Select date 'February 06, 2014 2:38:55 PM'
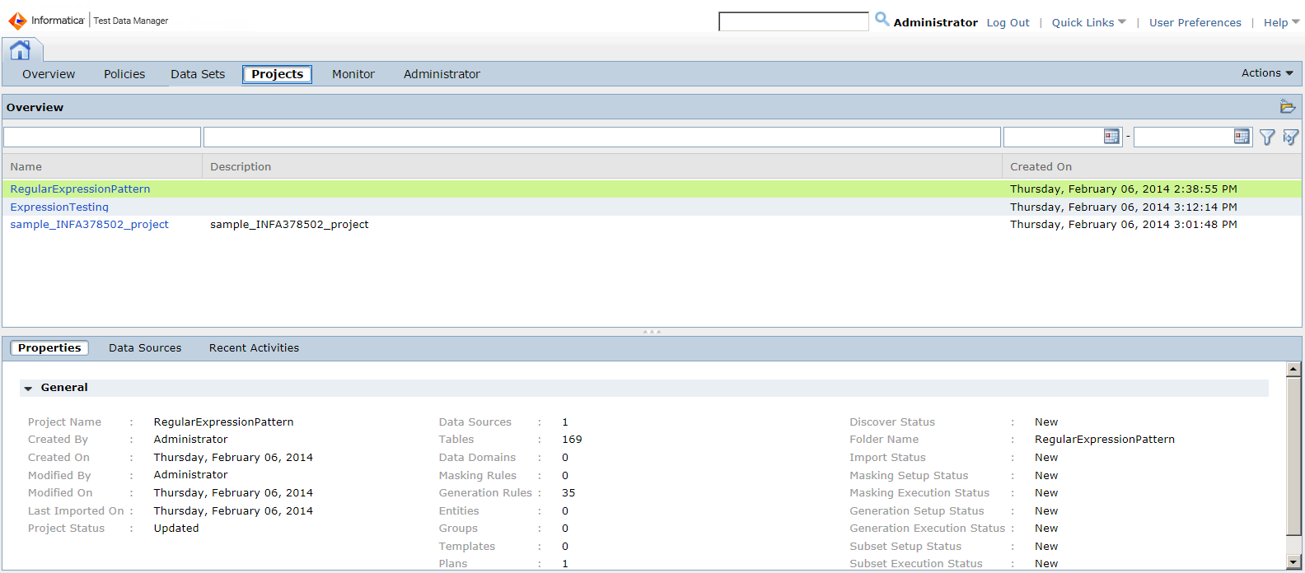 pyautogui.click(x=1124, y=189)
